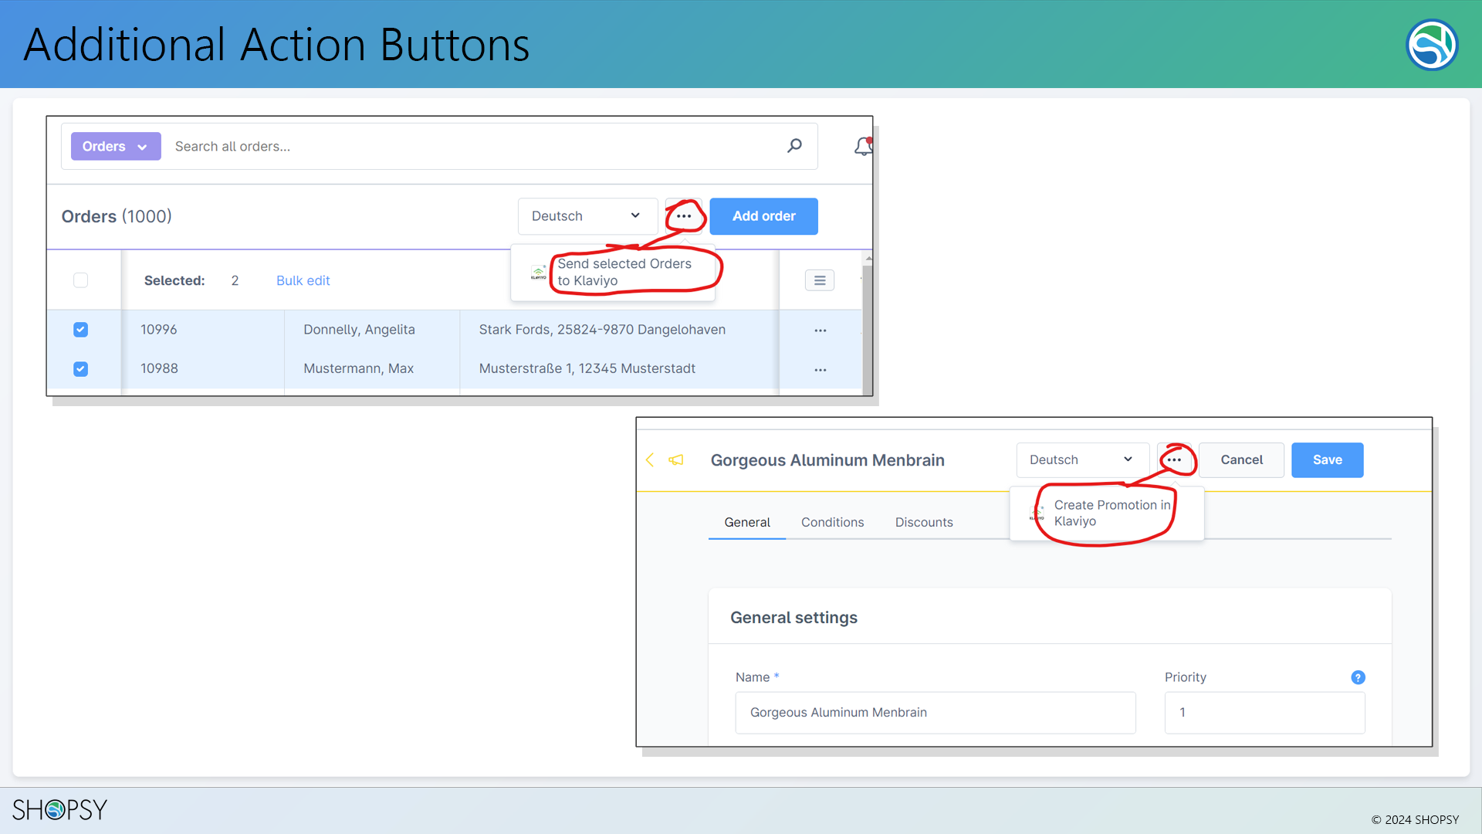Choose Create Promotion in Klaviyo
Screen dimensions: 1482x834
pos(1111,513)
